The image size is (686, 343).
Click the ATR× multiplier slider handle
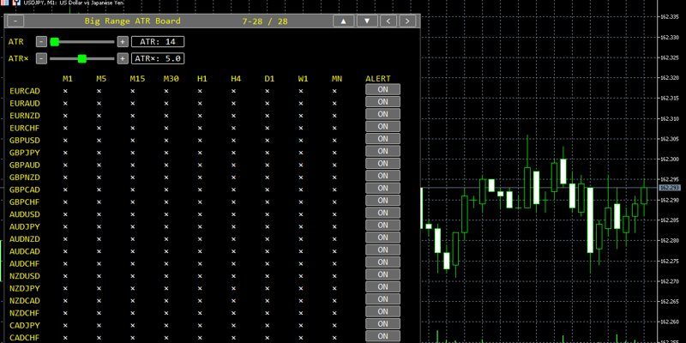81,58
